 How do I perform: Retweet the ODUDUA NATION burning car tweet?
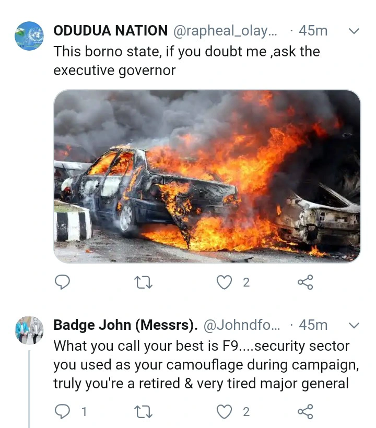click(x=143, y=282)
